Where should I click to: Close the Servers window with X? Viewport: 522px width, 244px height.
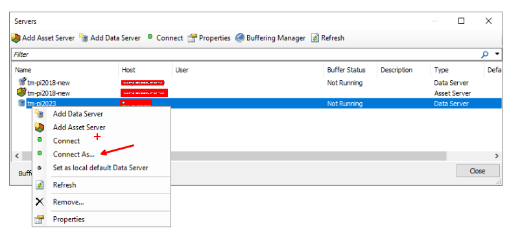[488, 21]
